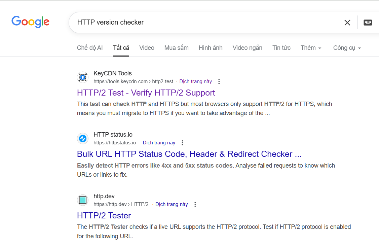Click the Google logo

click(30, 22)
